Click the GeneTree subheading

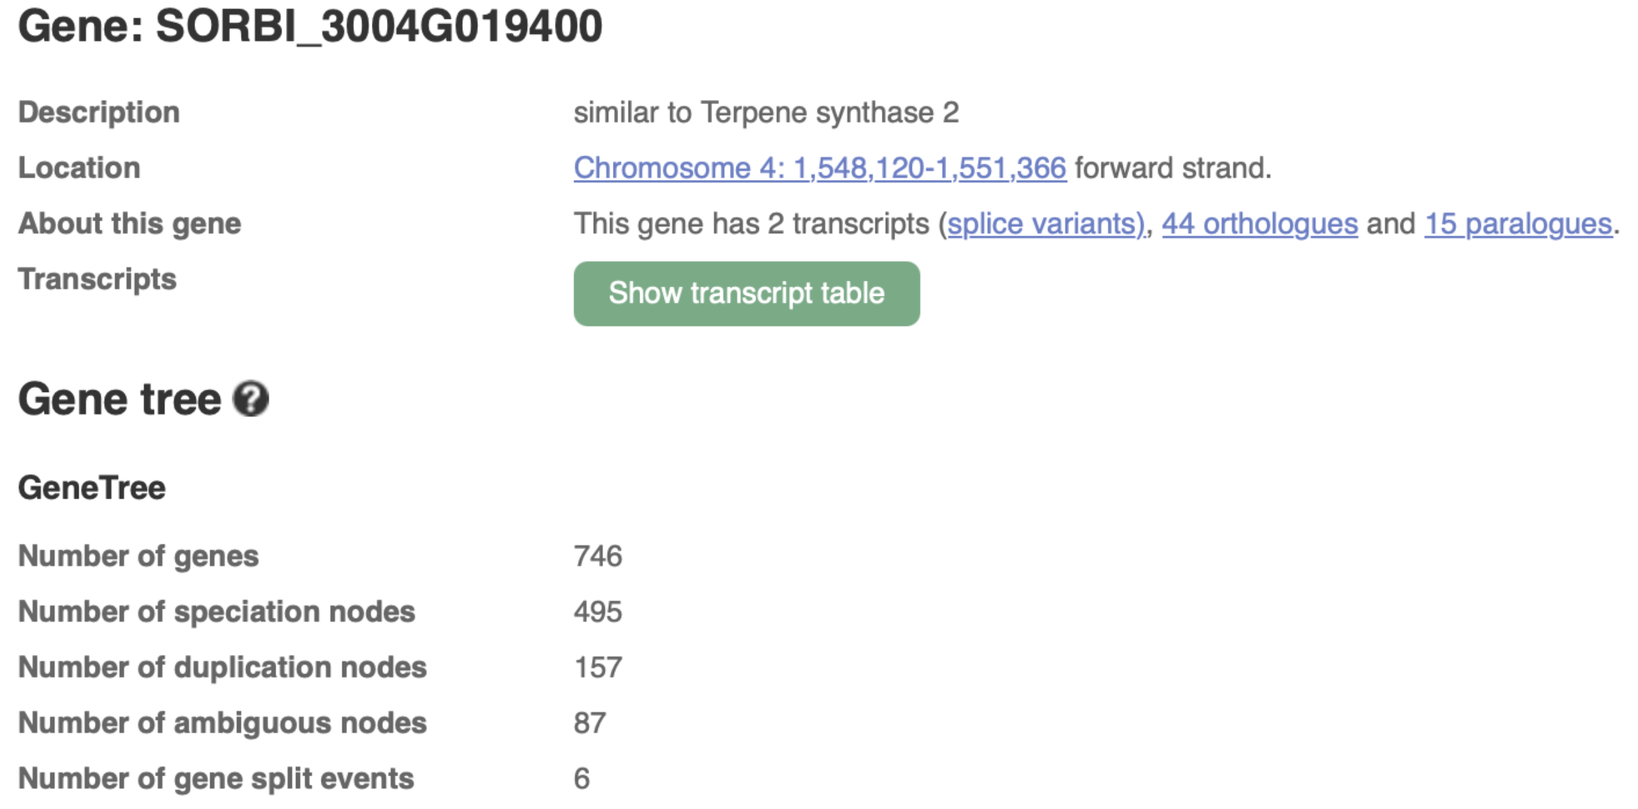click(92, 488)
